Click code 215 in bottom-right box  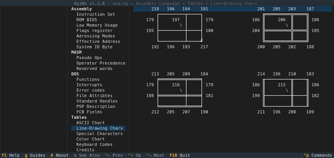(282, 85)
